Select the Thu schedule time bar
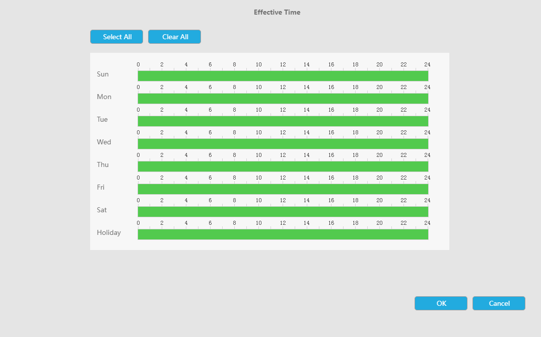 coord(283,166)
